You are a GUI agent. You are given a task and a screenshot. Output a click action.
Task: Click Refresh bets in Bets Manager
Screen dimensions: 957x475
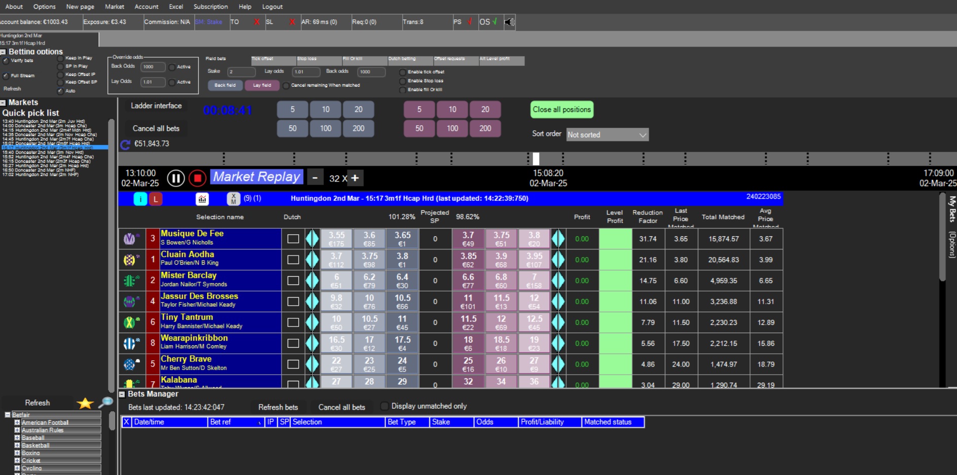coord(278,407)
